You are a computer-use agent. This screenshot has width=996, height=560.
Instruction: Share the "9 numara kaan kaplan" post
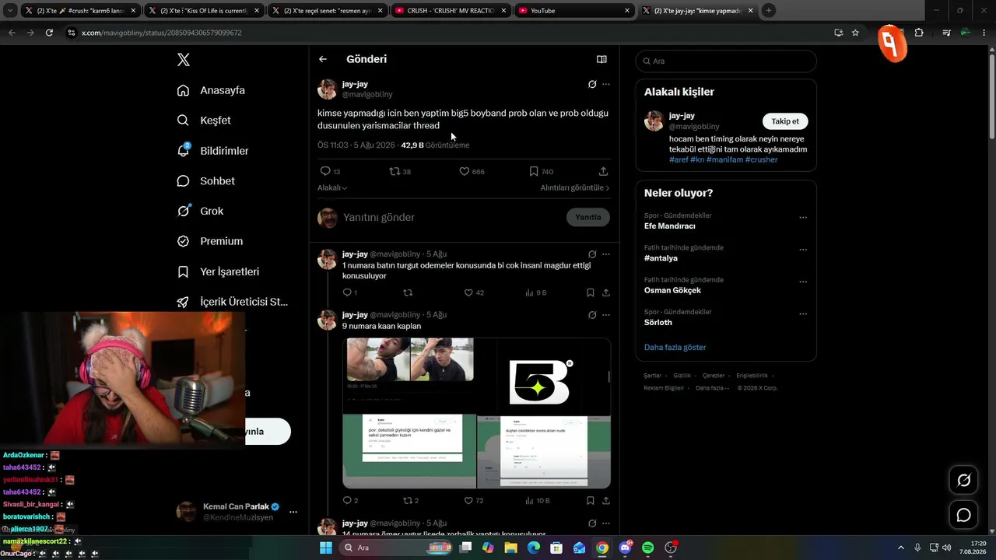tap(606, 500)
